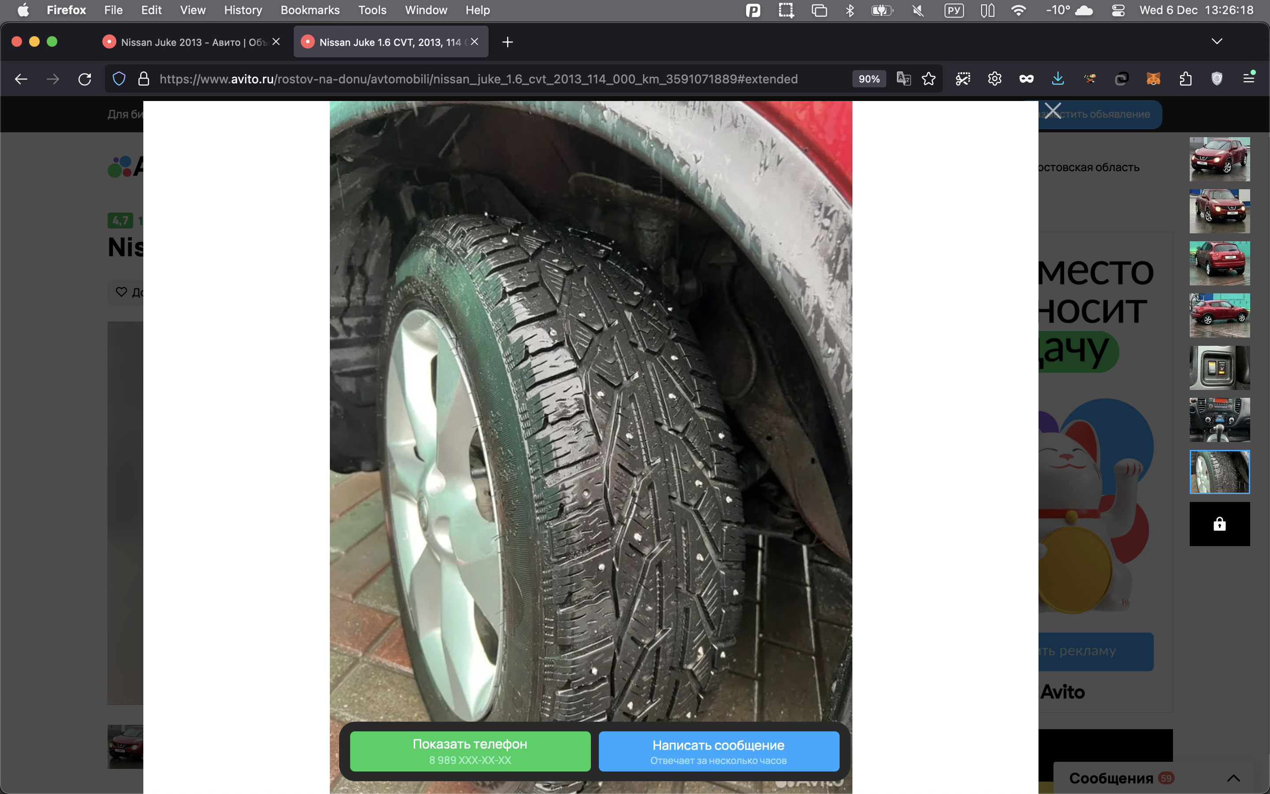
Task: Bookmark this page with the star icon
Action: point(928,79)
